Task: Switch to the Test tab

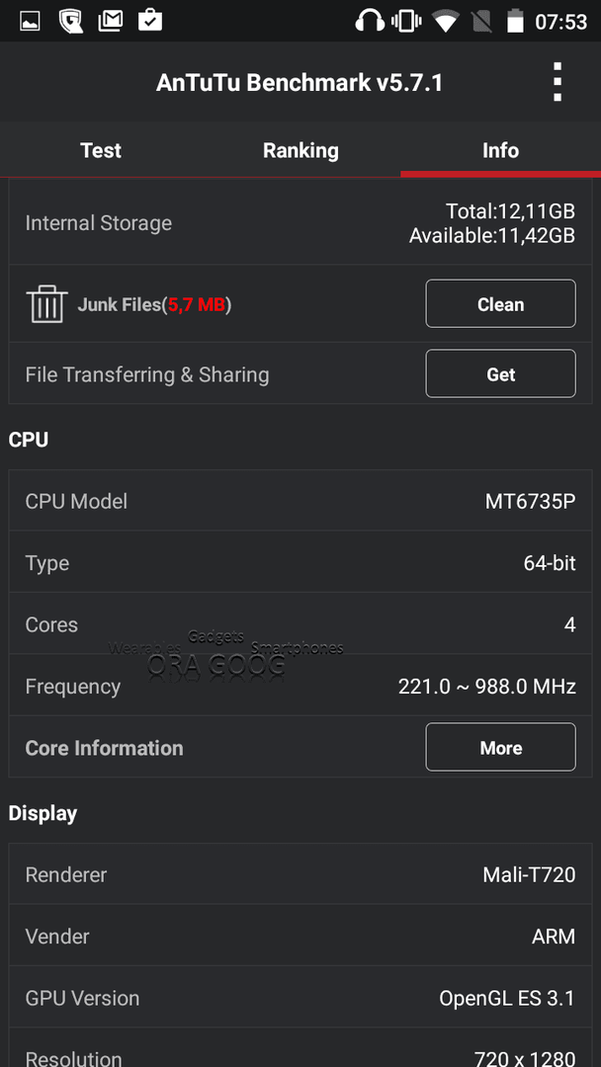Action: coord(101,150)
